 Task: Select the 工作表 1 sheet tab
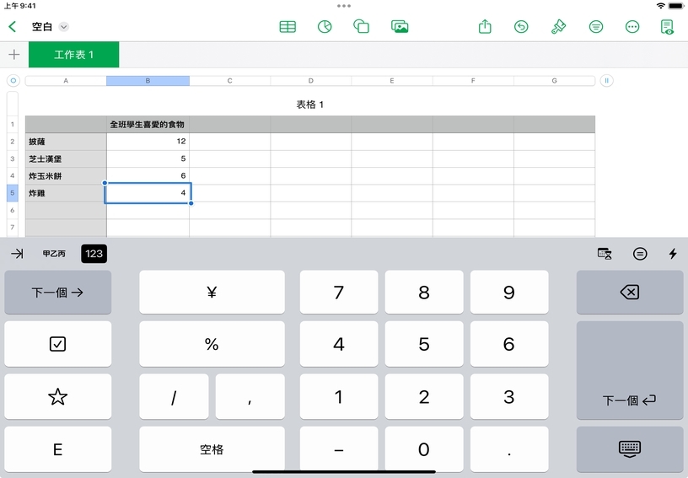[74, 55]
